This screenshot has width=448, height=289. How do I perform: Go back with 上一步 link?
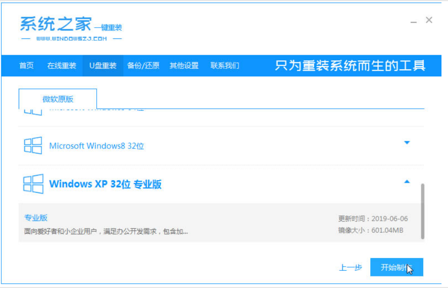(x=351, y=267)
